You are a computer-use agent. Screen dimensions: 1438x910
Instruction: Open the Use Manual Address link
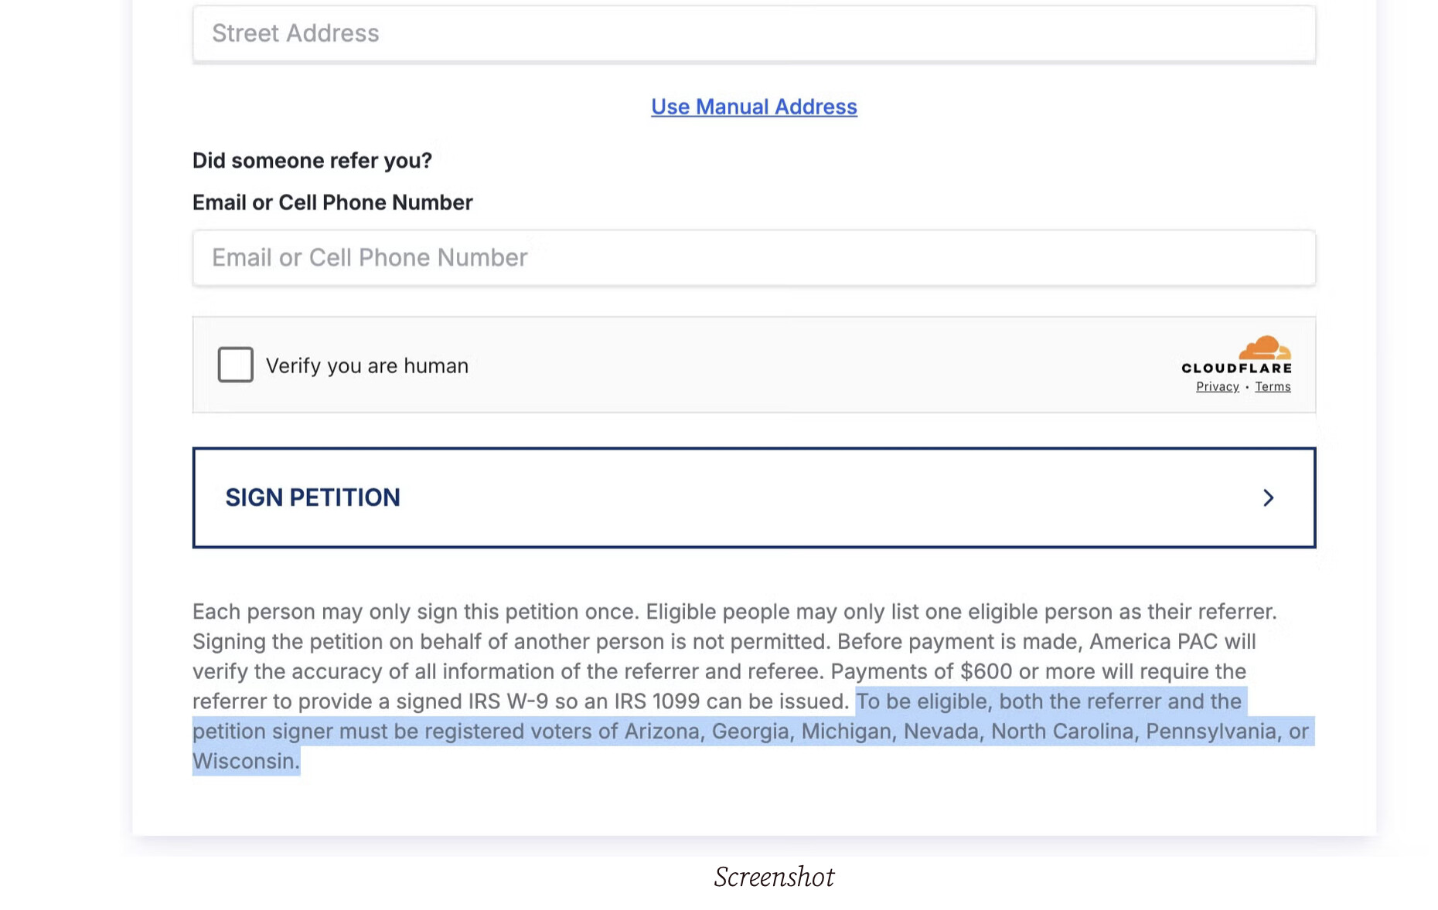coord(754,107)
